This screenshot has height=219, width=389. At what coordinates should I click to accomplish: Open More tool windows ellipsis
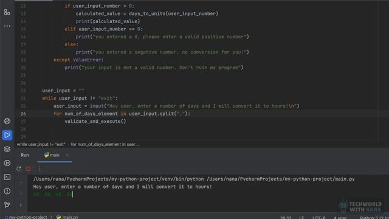click(x=7, y=26)
